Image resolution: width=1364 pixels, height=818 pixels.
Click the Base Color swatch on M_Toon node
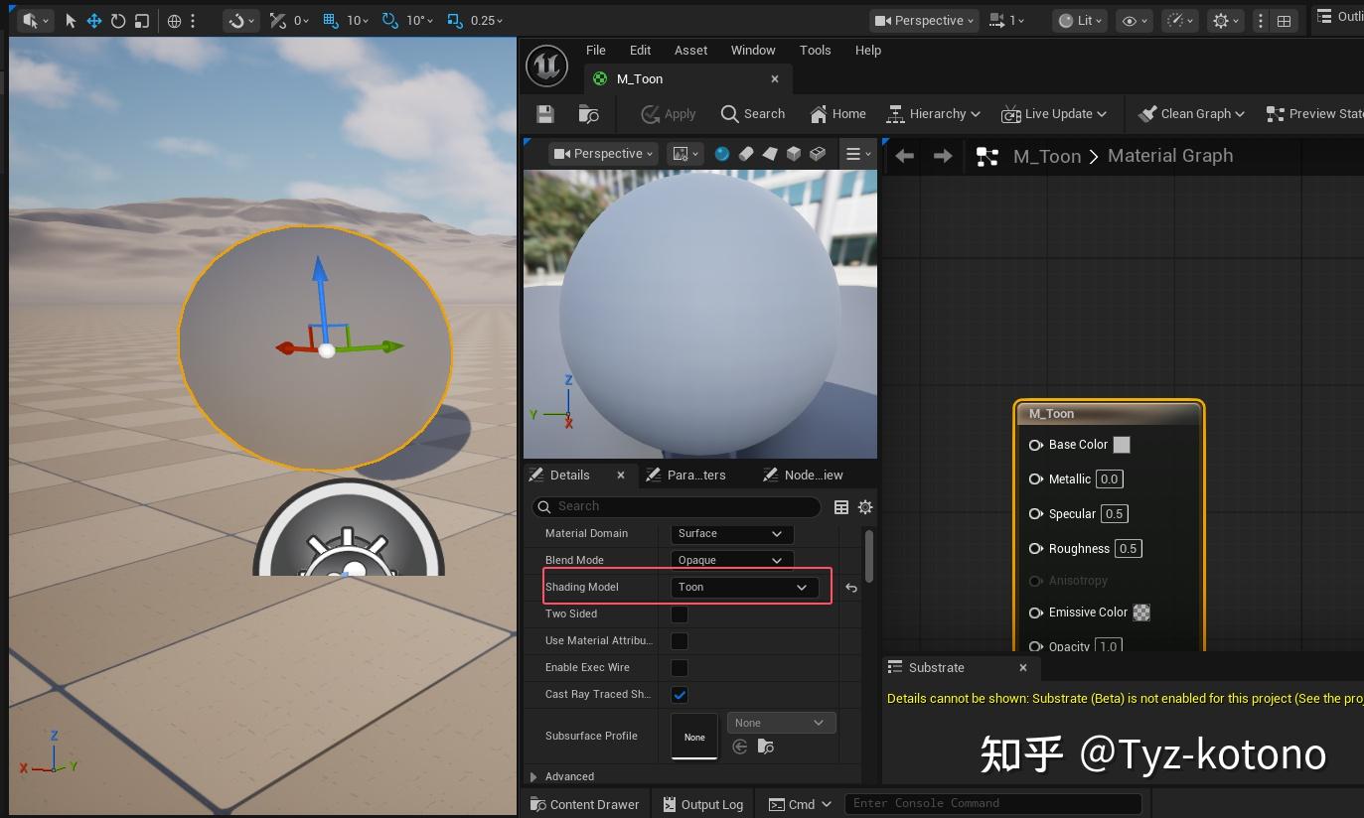point(1122,445)
